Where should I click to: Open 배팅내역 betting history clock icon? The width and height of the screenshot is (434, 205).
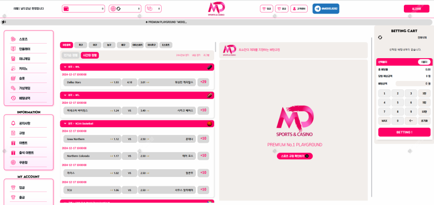pyautogui.click(x=13, y=98)
